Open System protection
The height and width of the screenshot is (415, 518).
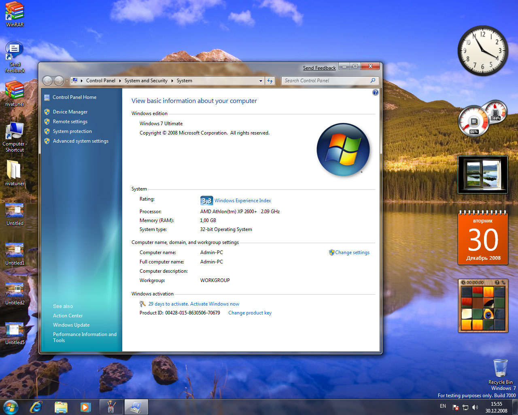pos(72,131)
